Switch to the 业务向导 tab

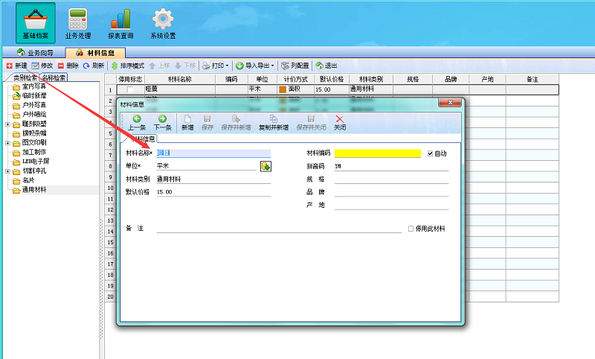click(39, 53)
